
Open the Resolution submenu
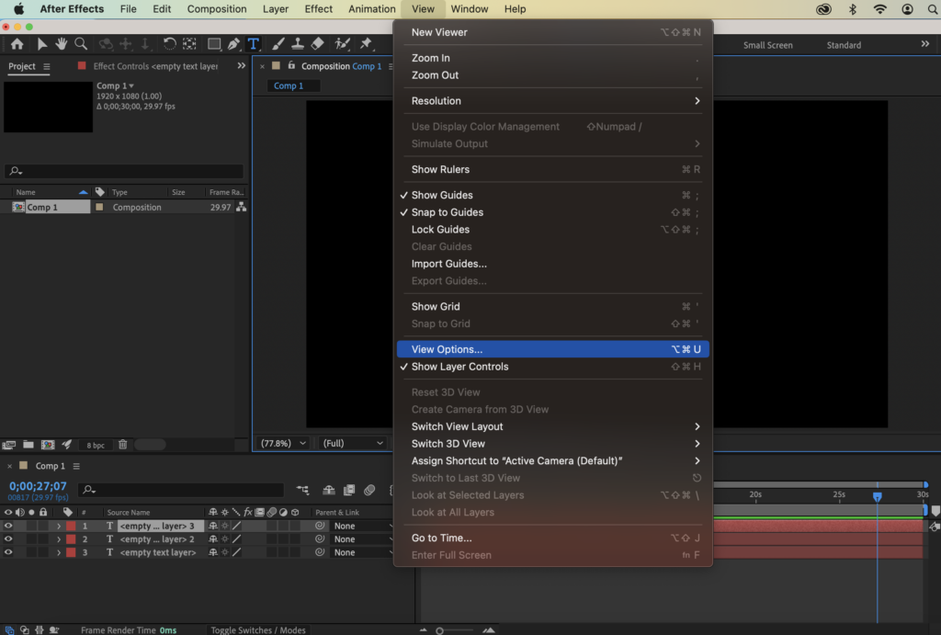552,101
